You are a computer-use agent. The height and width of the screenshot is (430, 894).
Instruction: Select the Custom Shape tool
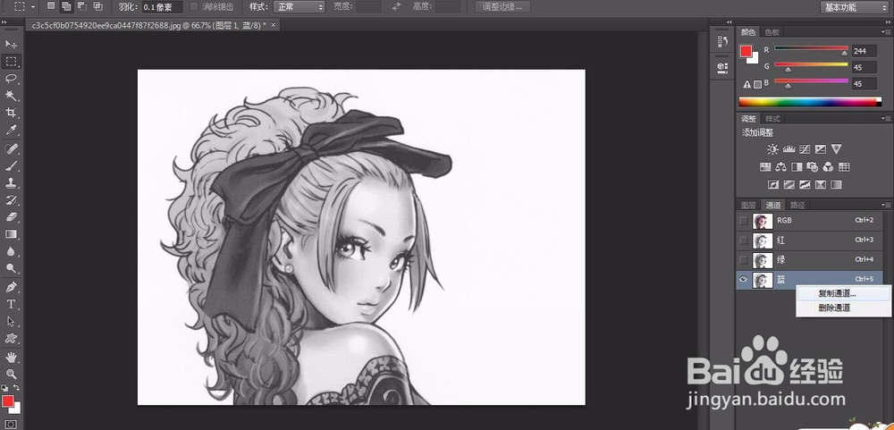[x=11, y=338]
